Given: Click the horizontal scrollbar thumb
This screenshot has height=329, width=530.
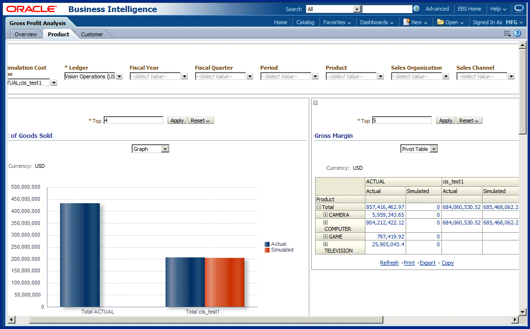Looking at the screenshot, I should [206, 319].
